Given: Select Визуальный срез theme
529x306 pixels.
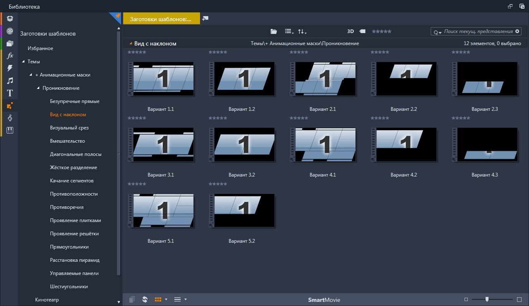Looking at the screenshot, I should pyautogui.click(x=69, y=128).
